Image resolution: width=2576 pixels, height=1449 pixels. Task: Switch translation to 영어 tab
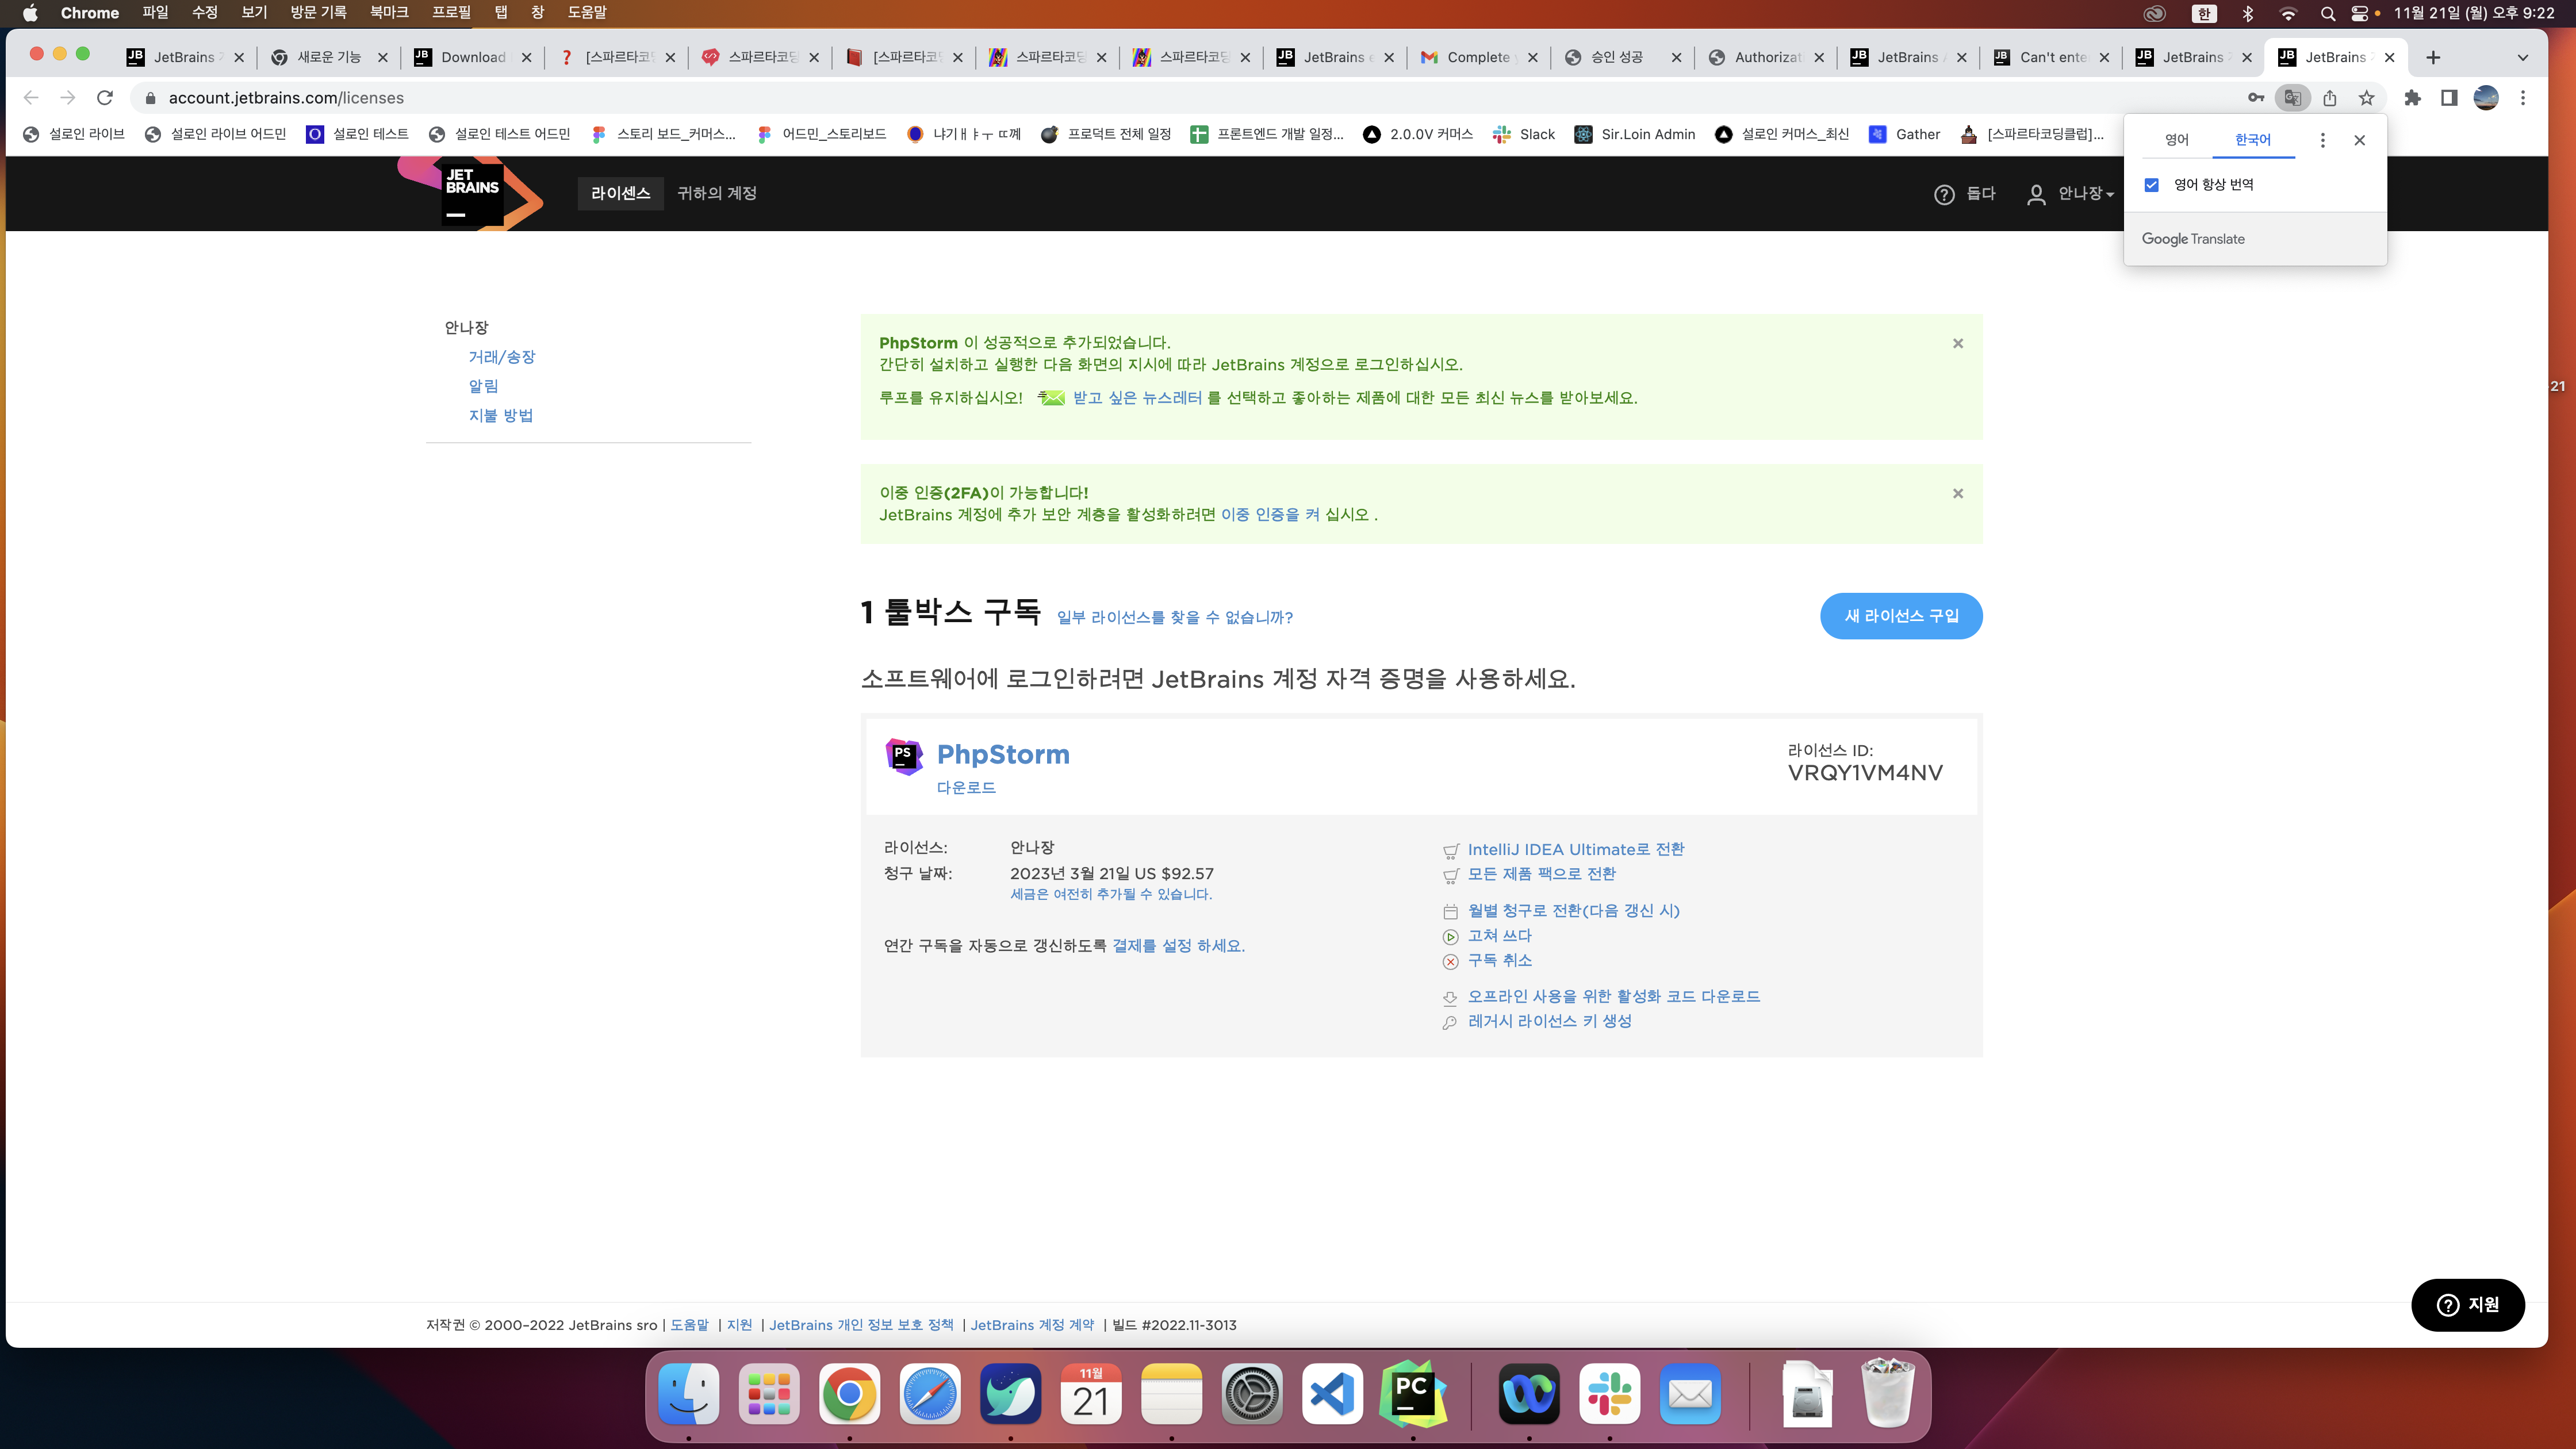(x=2177, y=140)
